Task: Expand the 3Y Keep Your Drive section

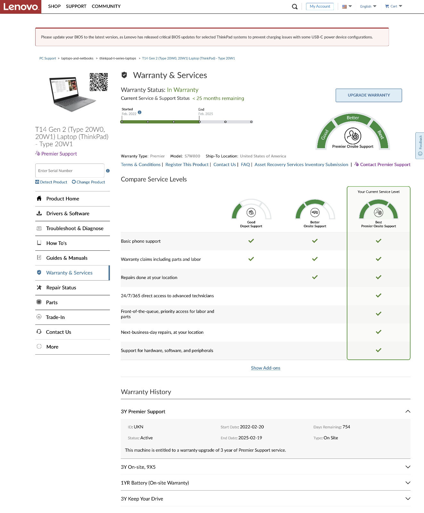Action: click(265, 499)
